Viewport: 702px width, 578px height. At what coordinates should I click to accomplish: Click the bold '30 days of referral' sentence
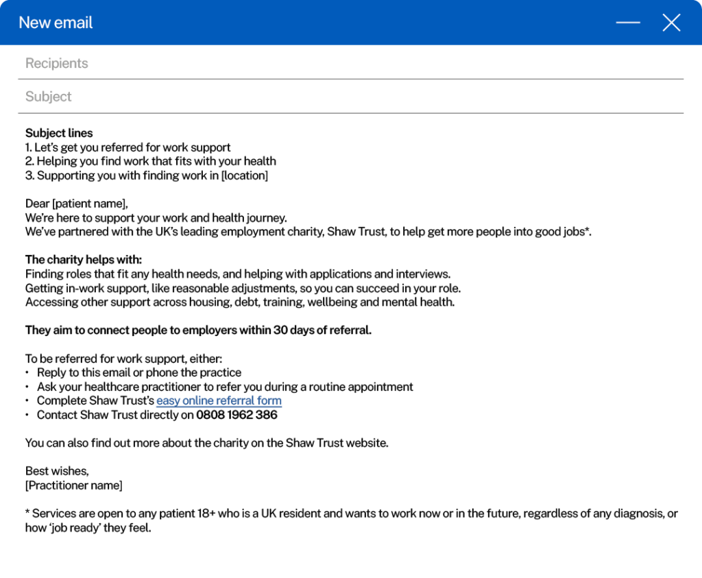click(x=198, y=330)
